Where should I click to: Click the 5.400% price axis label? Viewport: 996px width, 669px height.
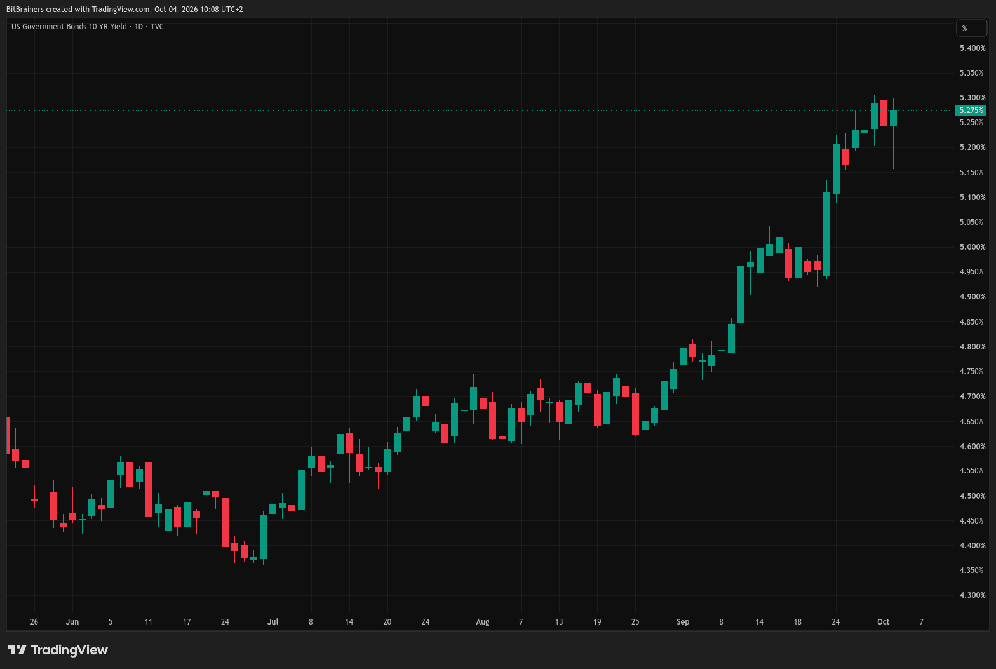tap(972, 48)
